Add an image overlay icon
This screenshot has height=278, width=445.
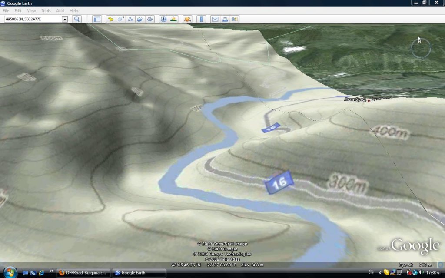[140, 19]
